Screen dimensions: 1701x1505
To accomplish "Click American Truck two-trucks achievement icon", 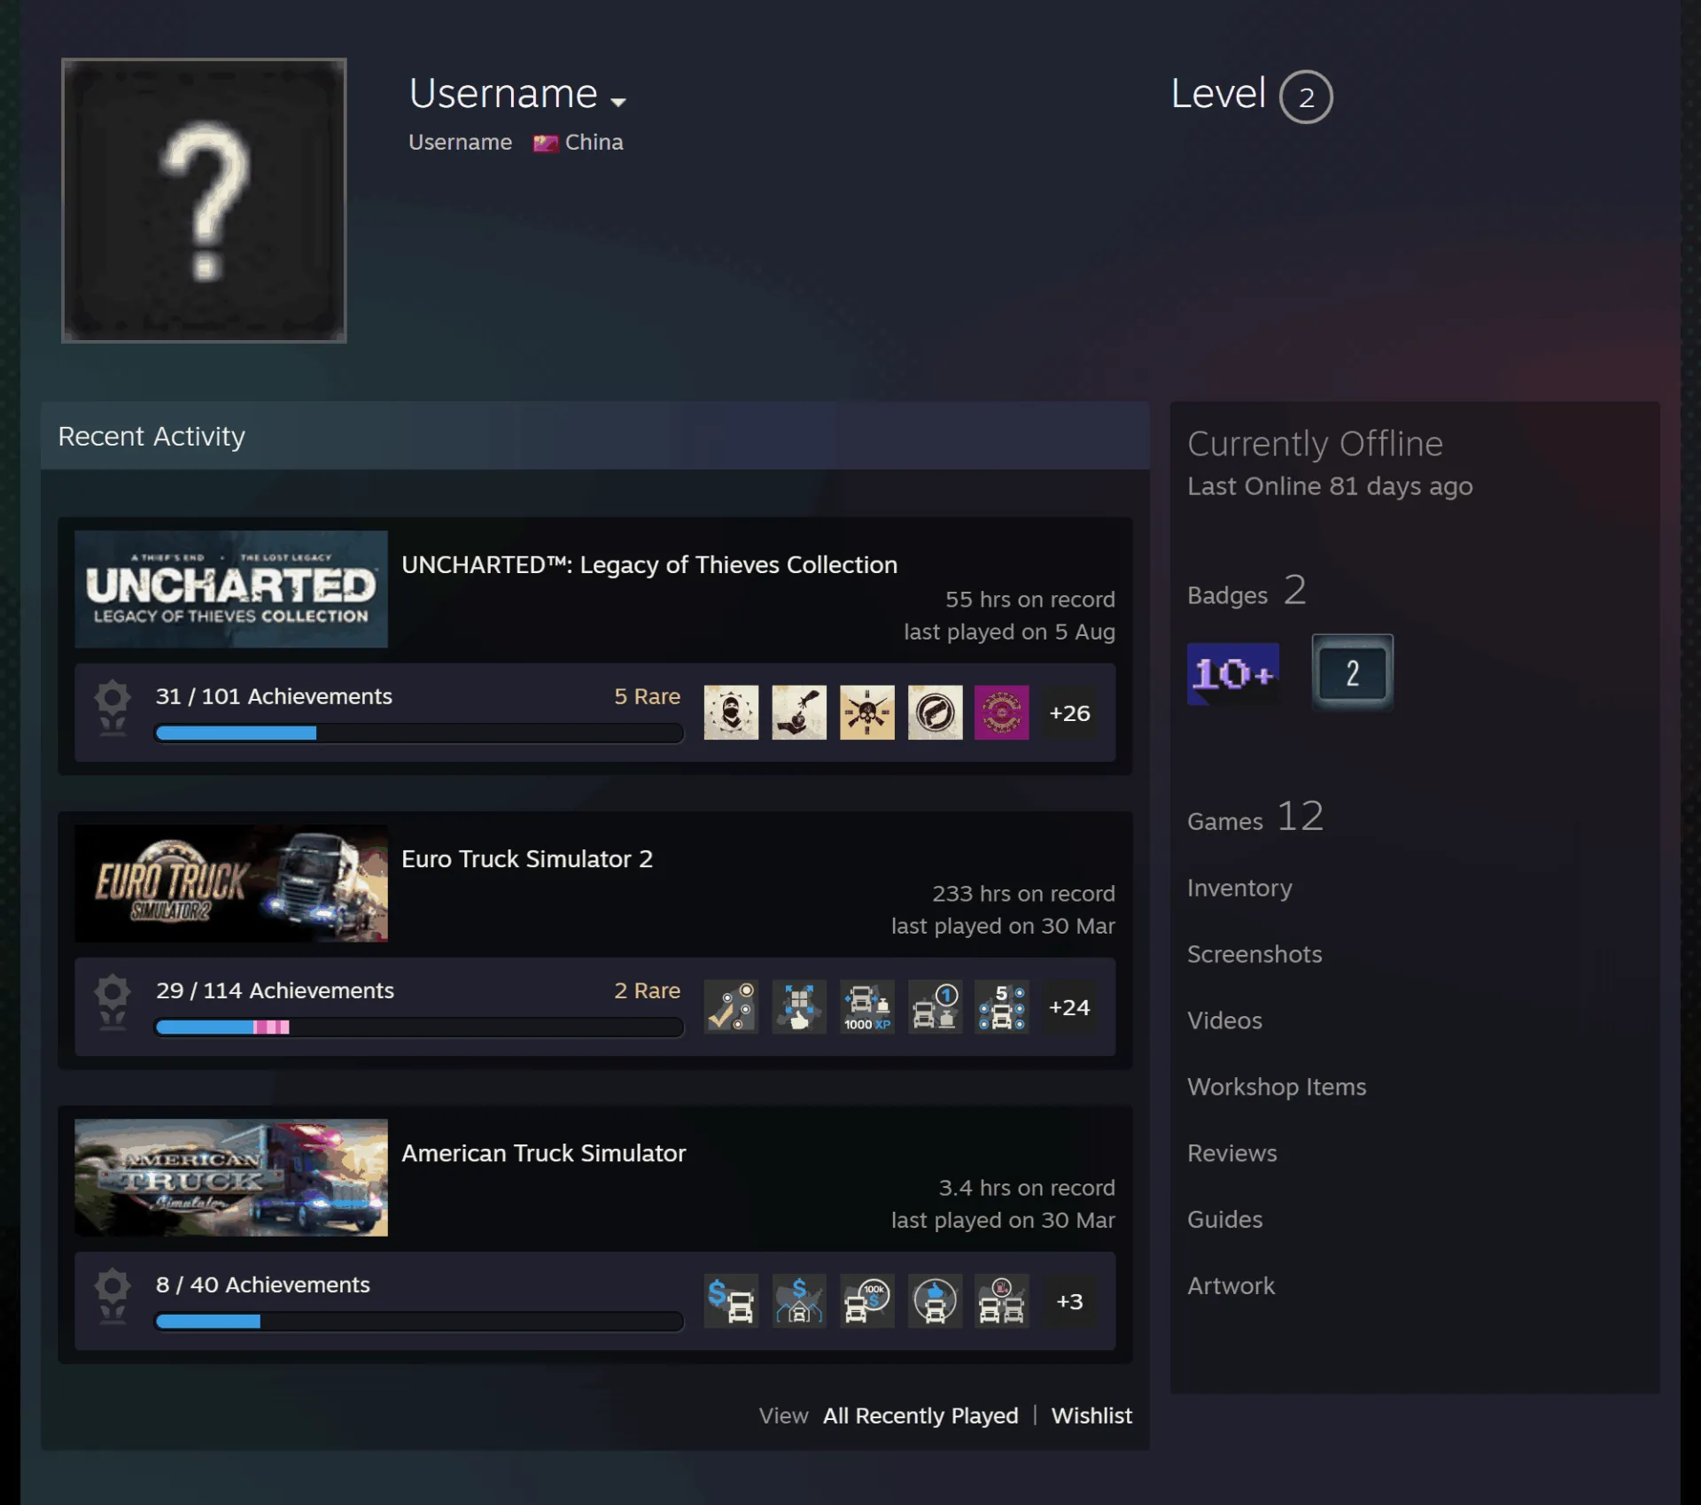I will click(x=1002, y=1300).
